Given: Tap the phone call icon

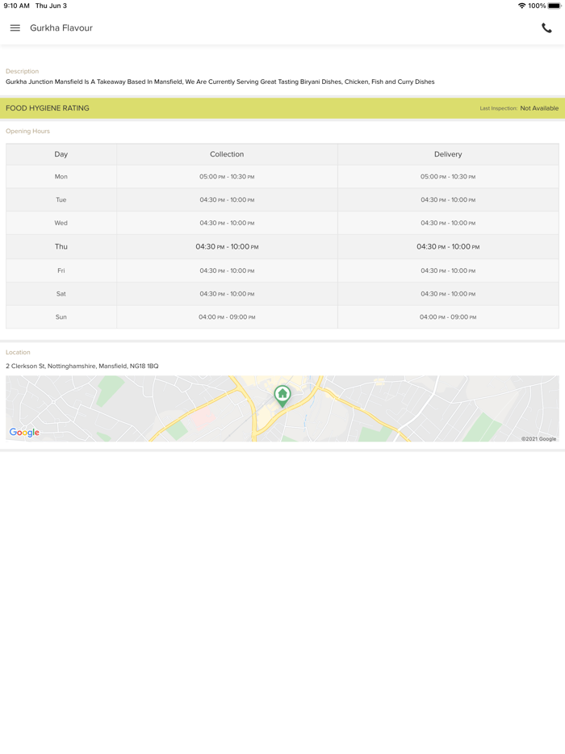Looking at the screenshot, I should (x=546, y=28).
